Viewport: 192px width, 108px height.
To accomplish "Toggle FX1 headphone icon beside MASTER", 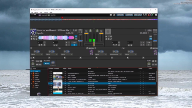I will (87, 48).
